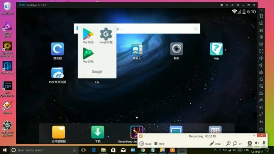Viewport: 274px width, 154px height.
Task: Show hidden system tray icons
Action: tap(215, 150)
